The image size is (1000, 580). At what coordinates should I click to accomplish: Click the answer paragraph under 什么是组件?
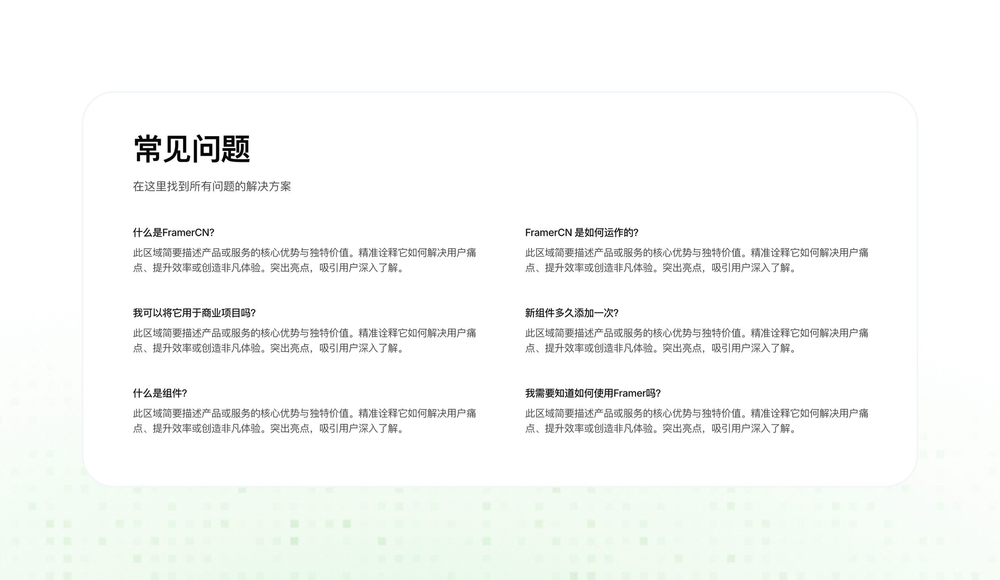[x=304, y=421]
